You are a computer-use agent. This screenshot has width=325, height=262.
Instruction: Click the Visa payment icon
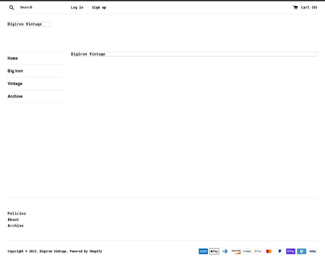[x=312, y=251]
